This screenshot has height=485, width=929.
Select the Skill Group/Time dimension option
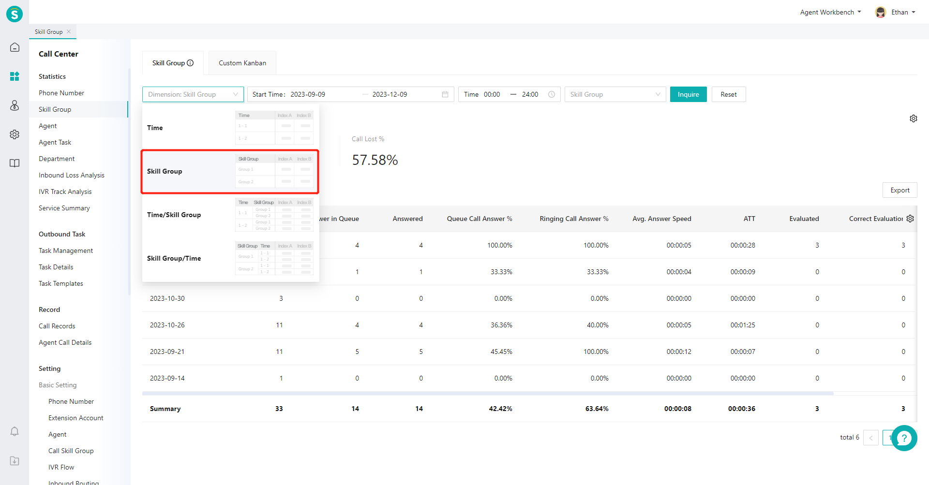click(230, 258)
